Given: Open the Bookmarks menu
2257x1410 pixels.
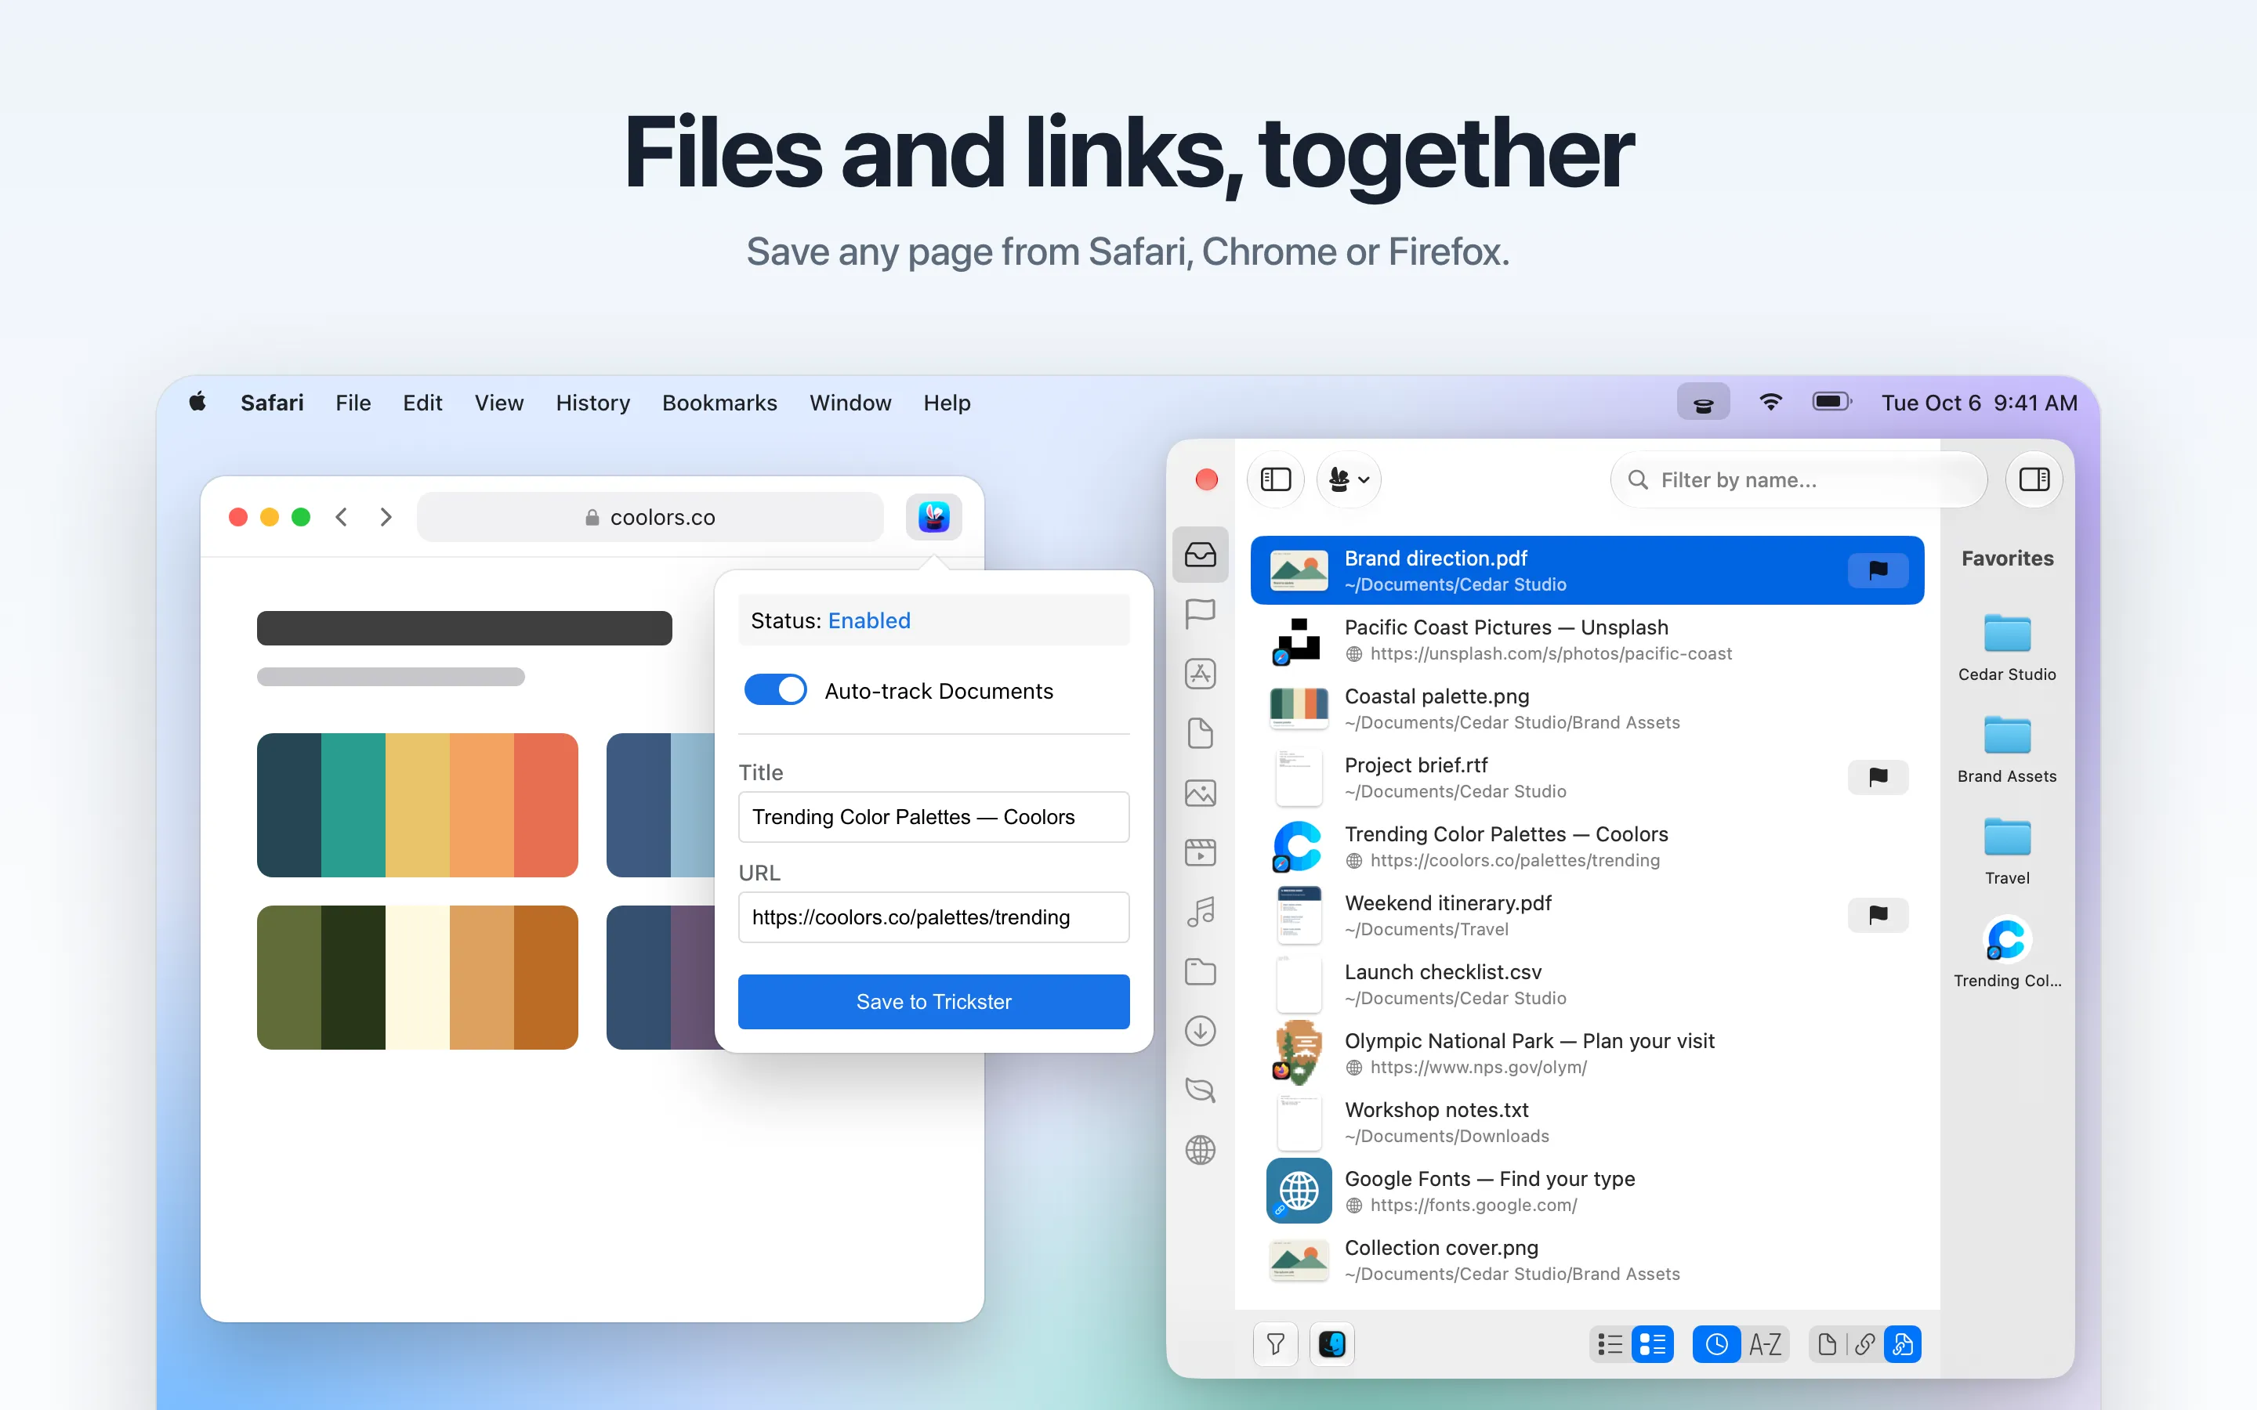Looking at the screenshot, I should [719, 403].
